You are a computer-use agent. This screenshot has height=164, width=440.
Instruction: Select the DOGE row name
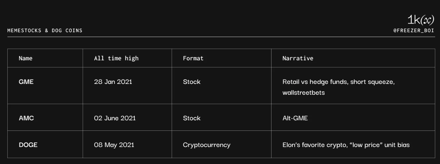[x=28, y=145]
